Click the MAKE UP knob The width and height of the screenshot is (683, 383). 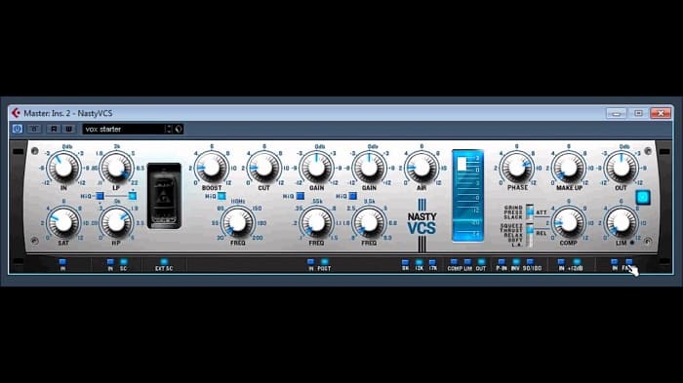[x=569, y=168]
